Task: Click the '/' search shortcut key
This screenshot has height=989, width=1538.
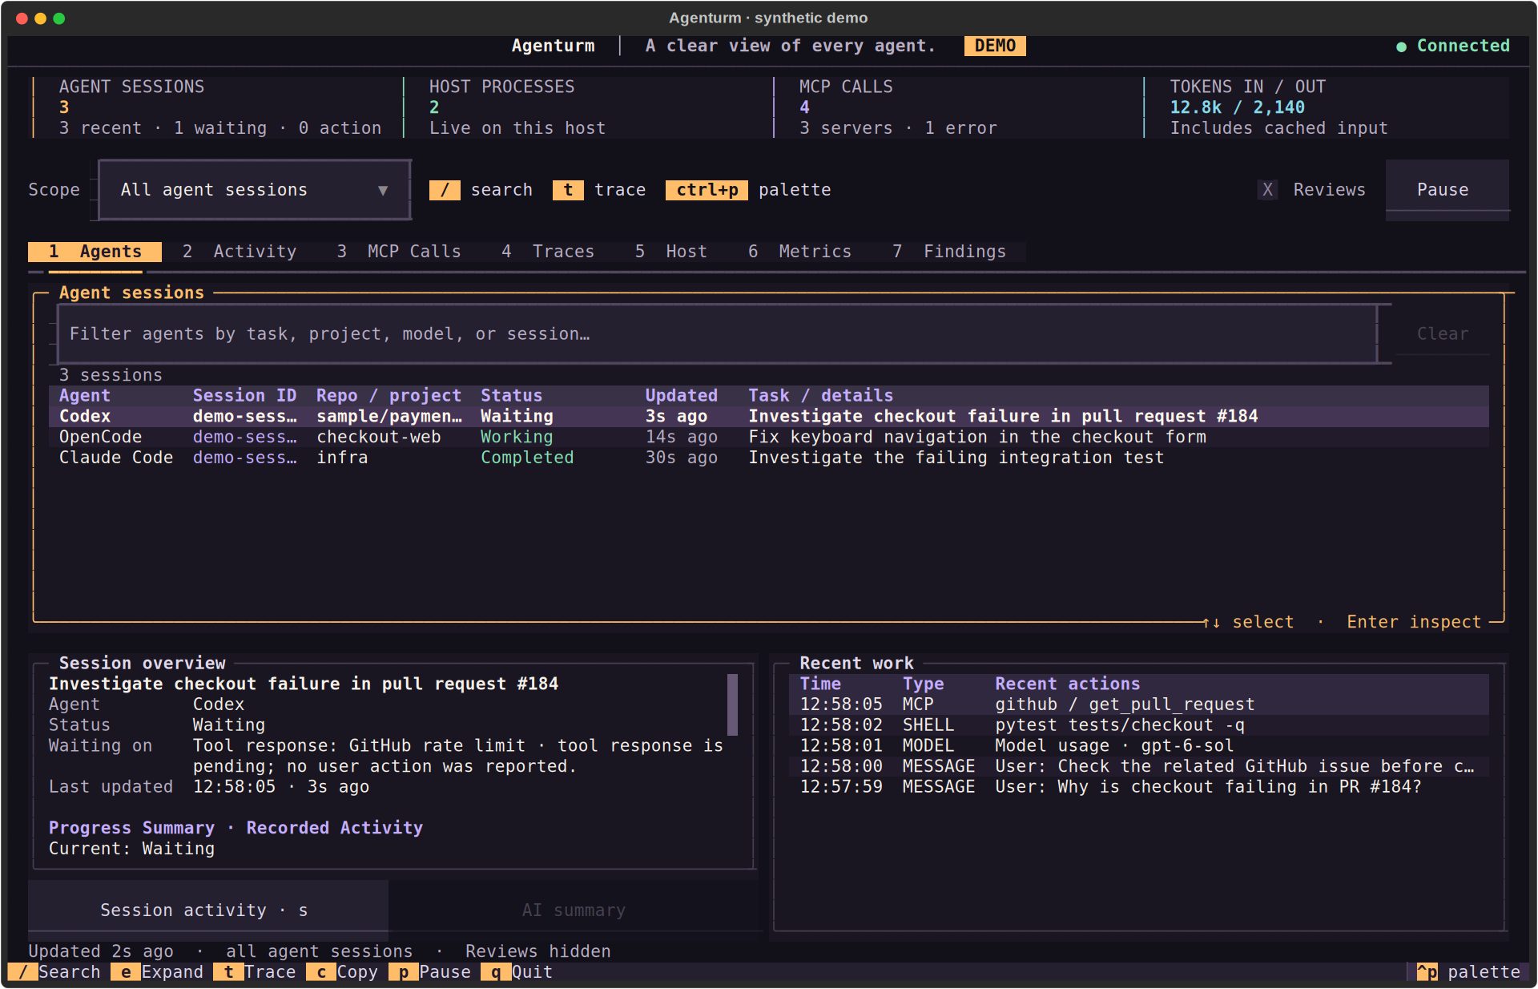Action: point(445,190)
